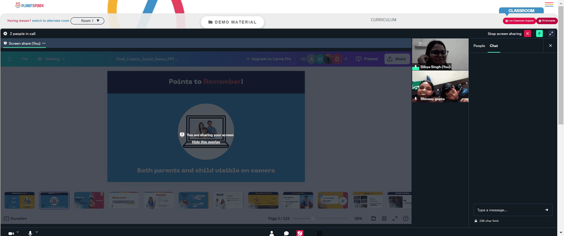Click switch to alternate room link
The height and width of the screenshot is (236, 564).
point(51,21)
